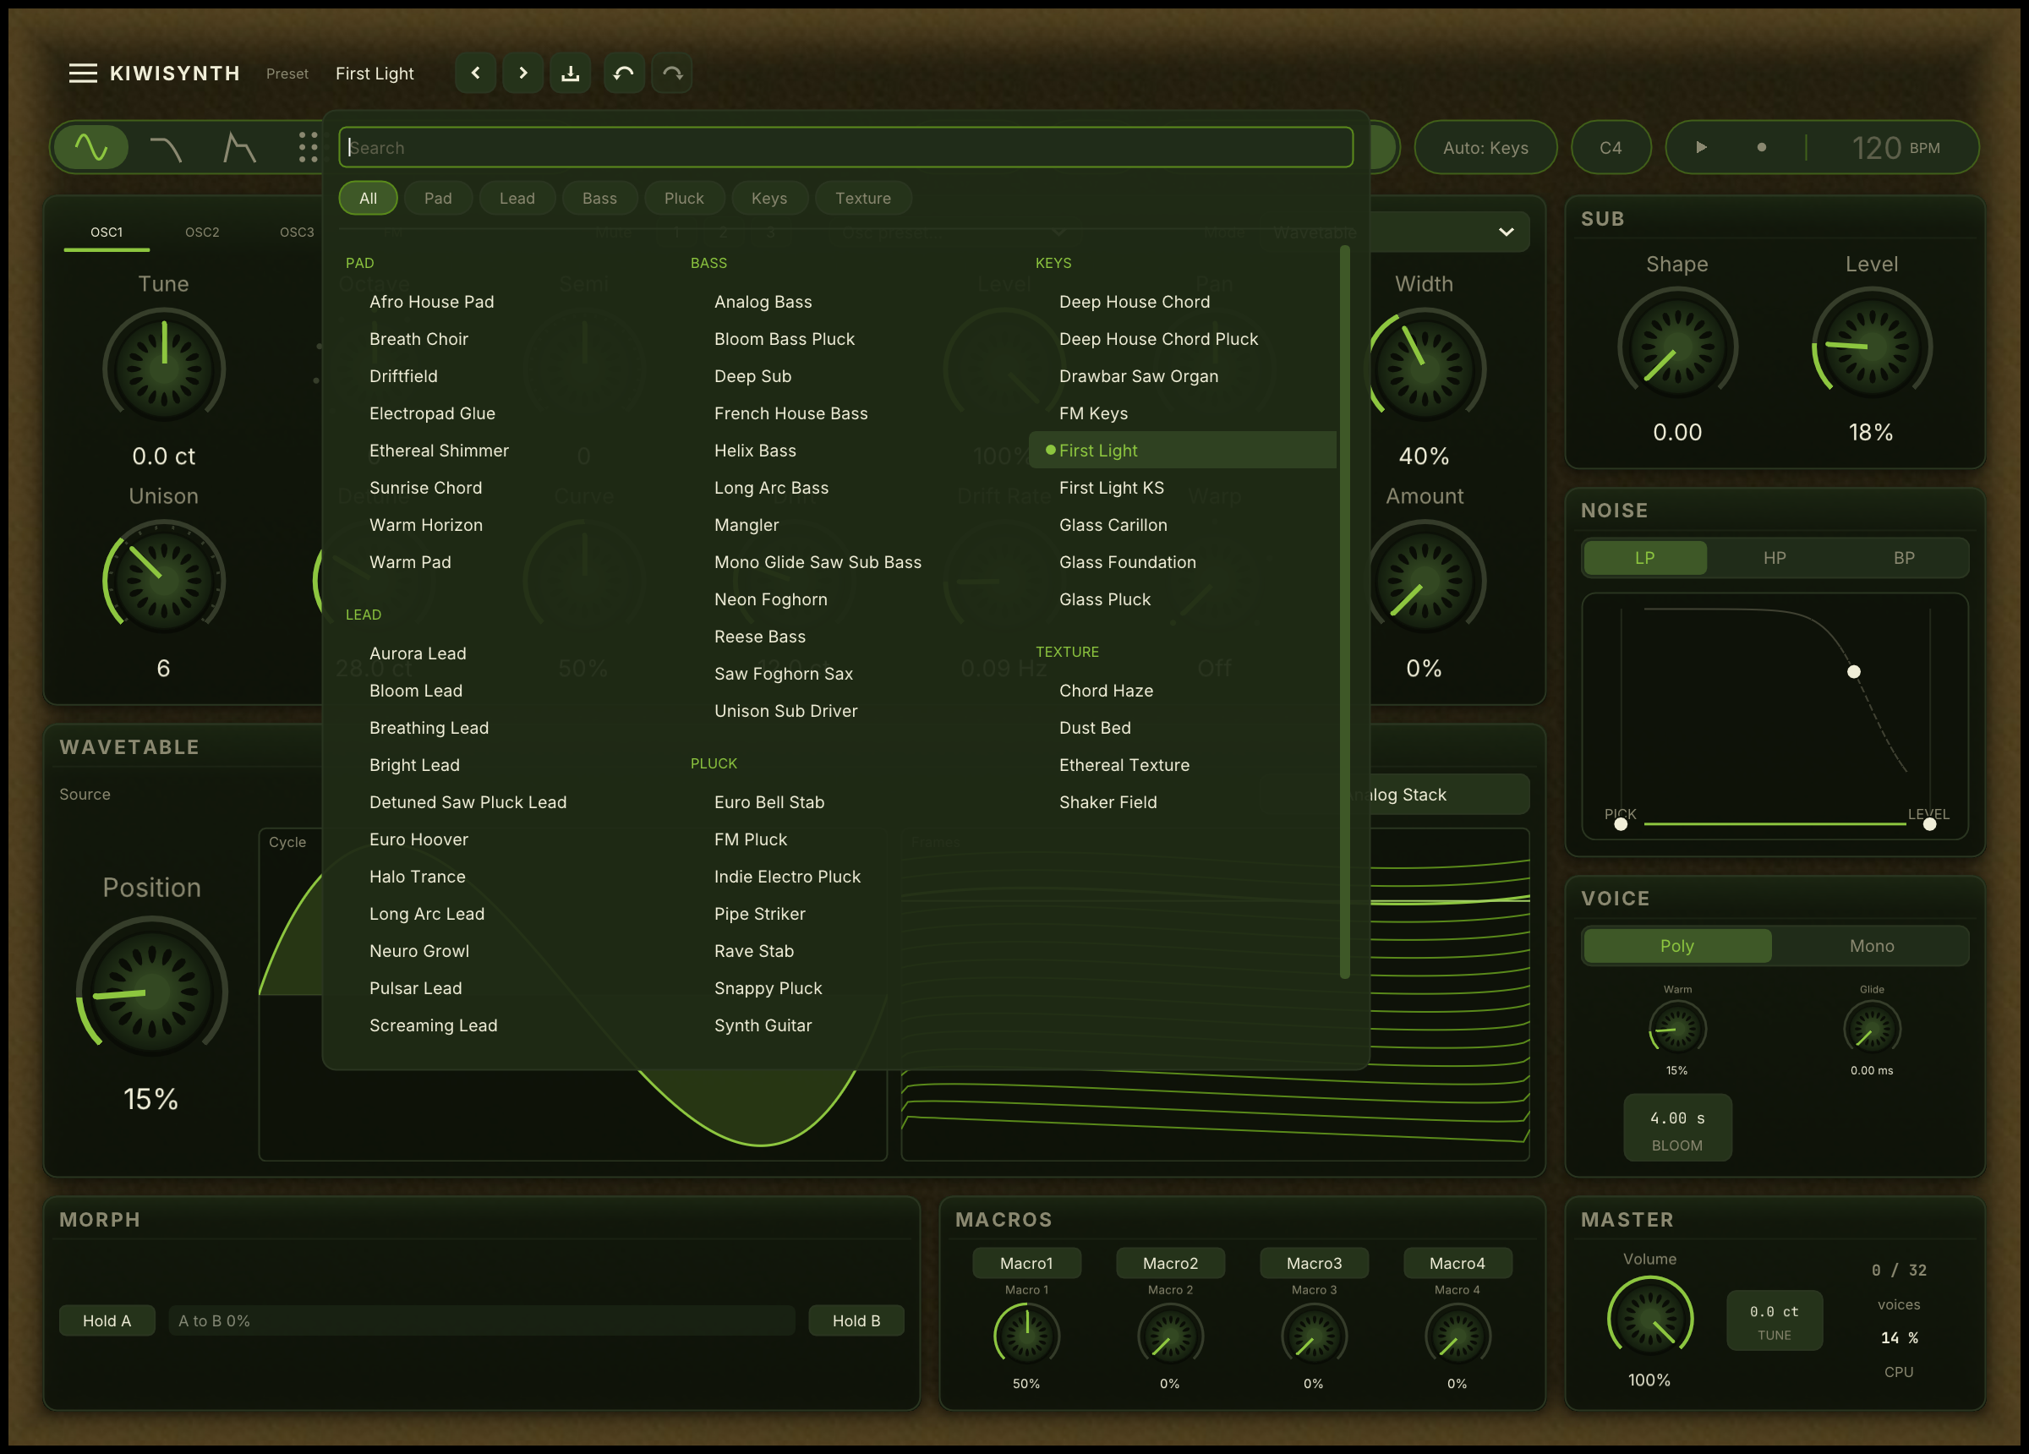
Task: Switch voice mode to Mono
Action: 1872,946
